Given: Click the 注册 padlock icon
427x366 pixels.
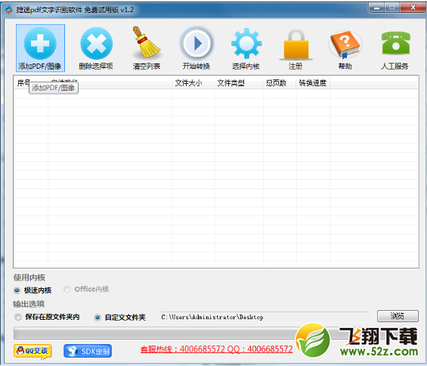Looking at the screenshot, I should pyautogui.click(x=296, y=44).
